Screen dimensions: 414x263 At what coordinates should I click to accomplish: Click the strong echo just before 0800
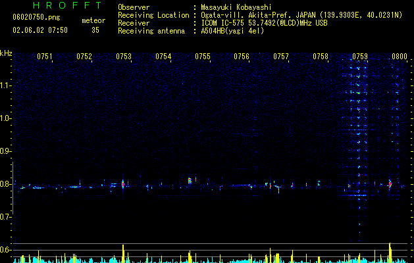(x=390, y=184)
